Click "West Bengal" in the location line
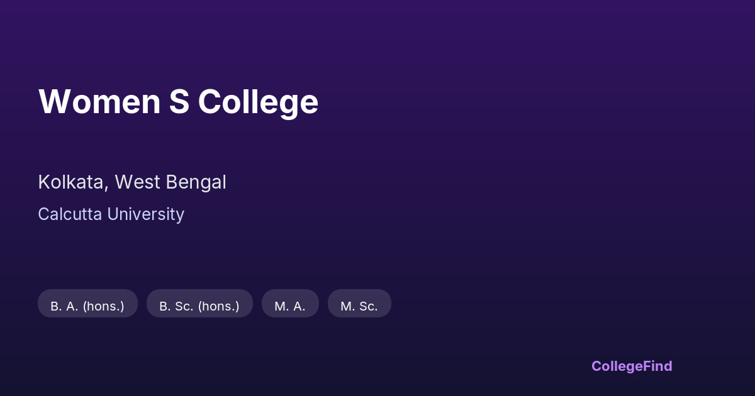 [x=170, y=182]
